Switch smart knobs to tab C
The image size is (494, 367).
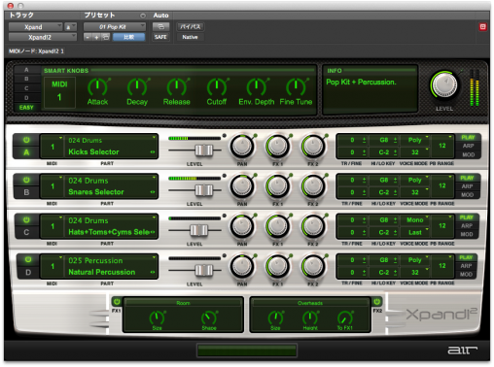pyautogui.click(x=26, y=88)
